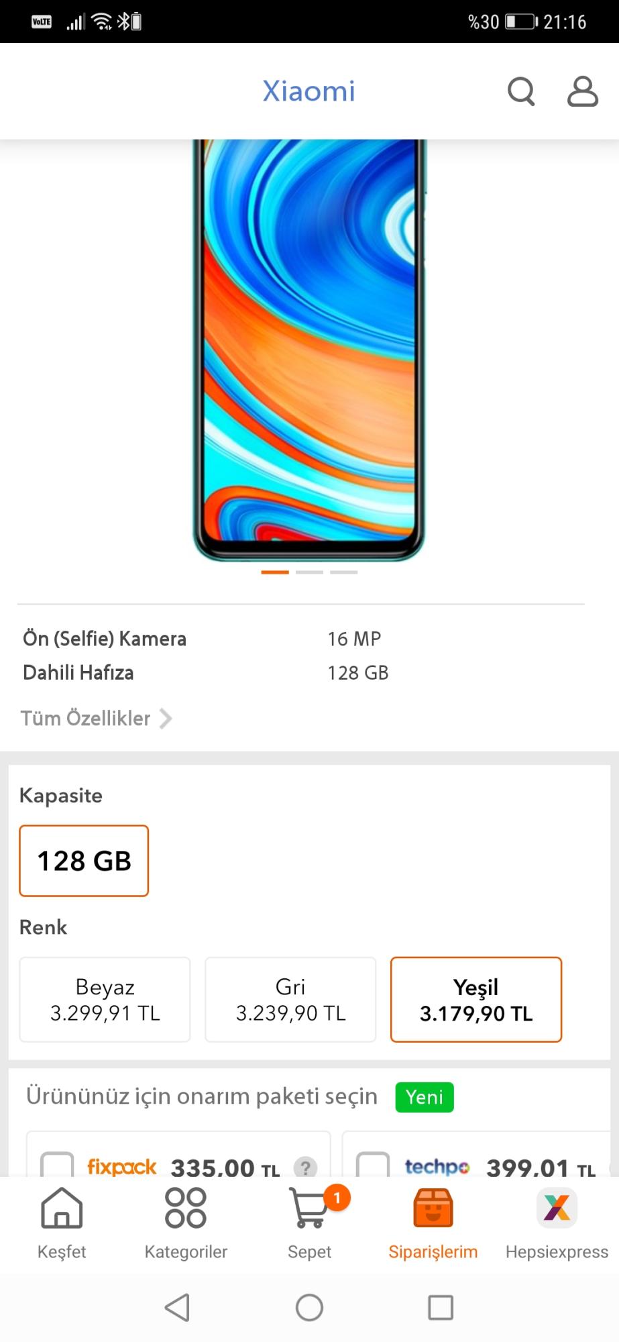Image resolution: width=619 pixels, height=1342 pixels.
Task: Choose the Beyaz color option
Action: (105, 1000)
